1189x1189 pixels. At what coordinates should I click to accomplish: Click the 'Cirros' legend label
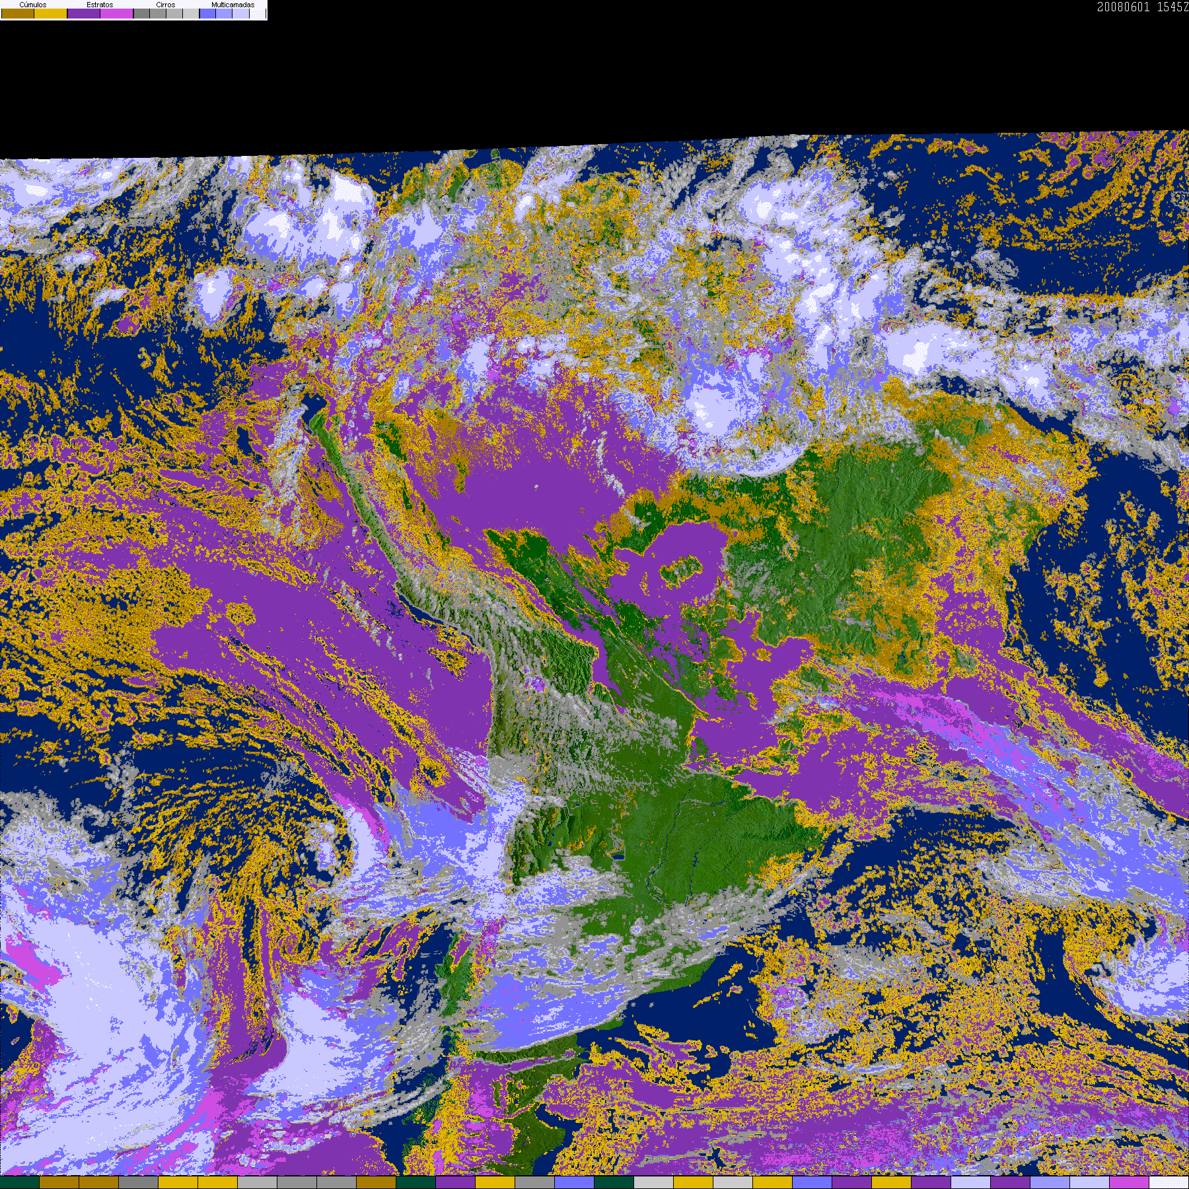(166, 5)
